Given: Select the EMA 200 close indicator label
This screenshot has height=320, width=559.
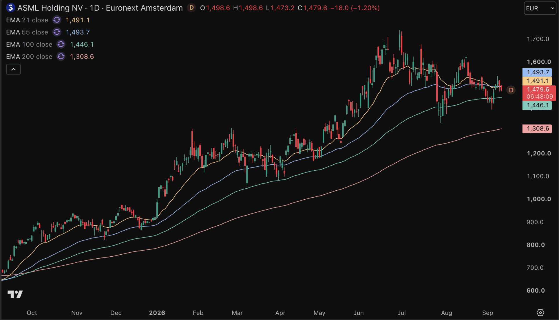Looking at the screenshot, I should point(29,56).
